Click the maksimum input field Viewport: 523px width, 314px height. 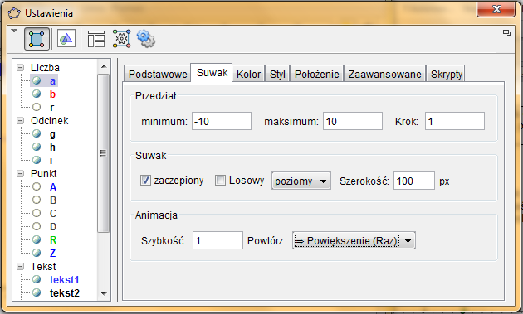tap(353, 121)
